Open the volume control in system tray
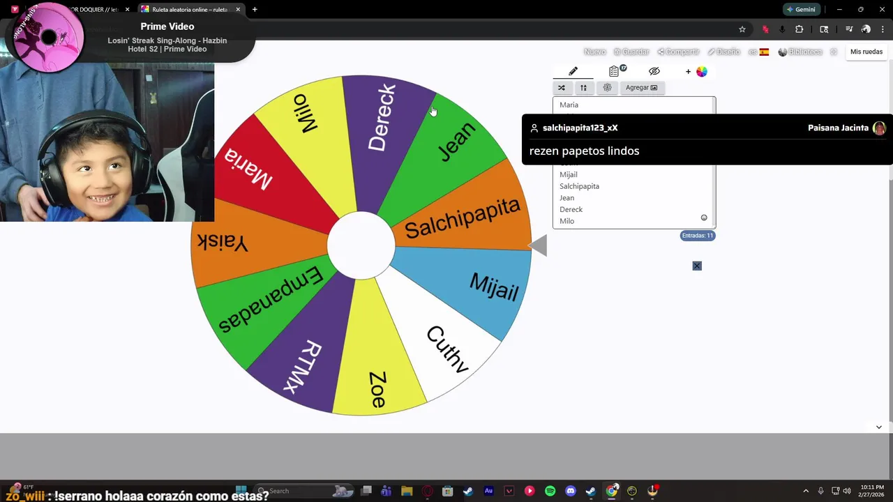893x502 pixels. 847,491
